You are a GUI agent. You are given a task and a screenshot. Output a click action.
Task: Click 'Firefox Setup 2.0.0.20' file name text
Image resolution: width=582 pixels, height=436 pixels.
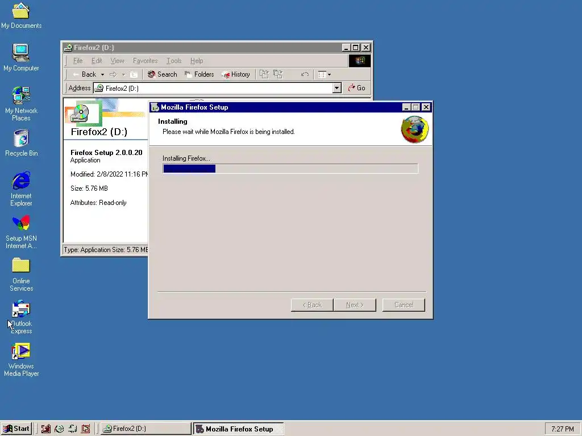(106, 152)
